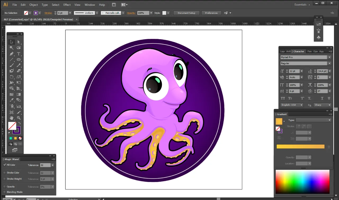The width and height of the screenshot is (339, 200).
Task: Select the Selection (black arrow) tool
Action: point(11,42)
